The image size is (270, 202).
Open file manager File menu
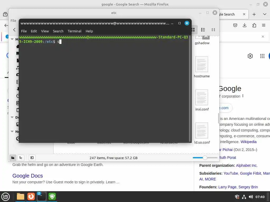click(x=13, y=21)
